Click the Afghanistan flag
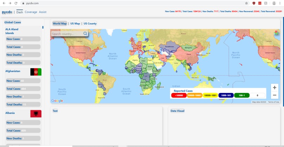 pos(36,72)
